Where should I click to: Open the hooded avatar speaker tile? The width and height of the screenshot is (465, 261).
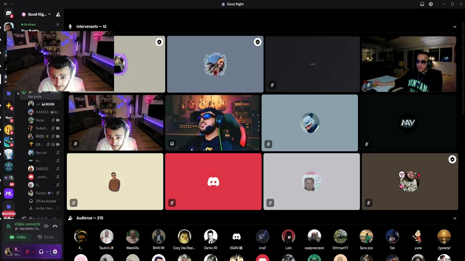point(310,123)
